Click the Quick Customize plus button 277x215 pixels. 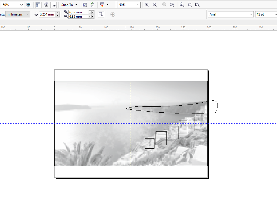113,14
